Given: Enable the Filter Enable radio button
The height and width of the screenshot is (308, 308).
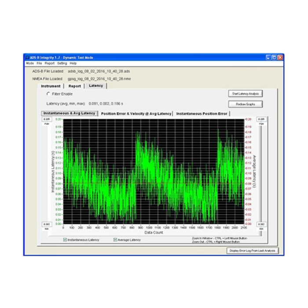Looking at the screenshot, I should click(x=48, y=94).
